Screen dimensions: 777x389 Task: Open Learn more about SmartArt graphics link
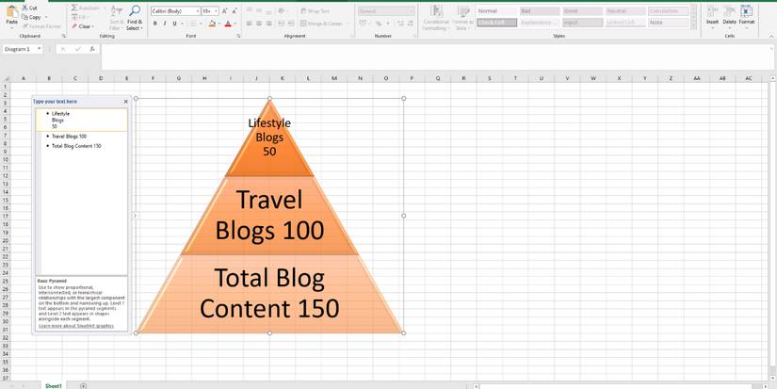click(76, 326)
